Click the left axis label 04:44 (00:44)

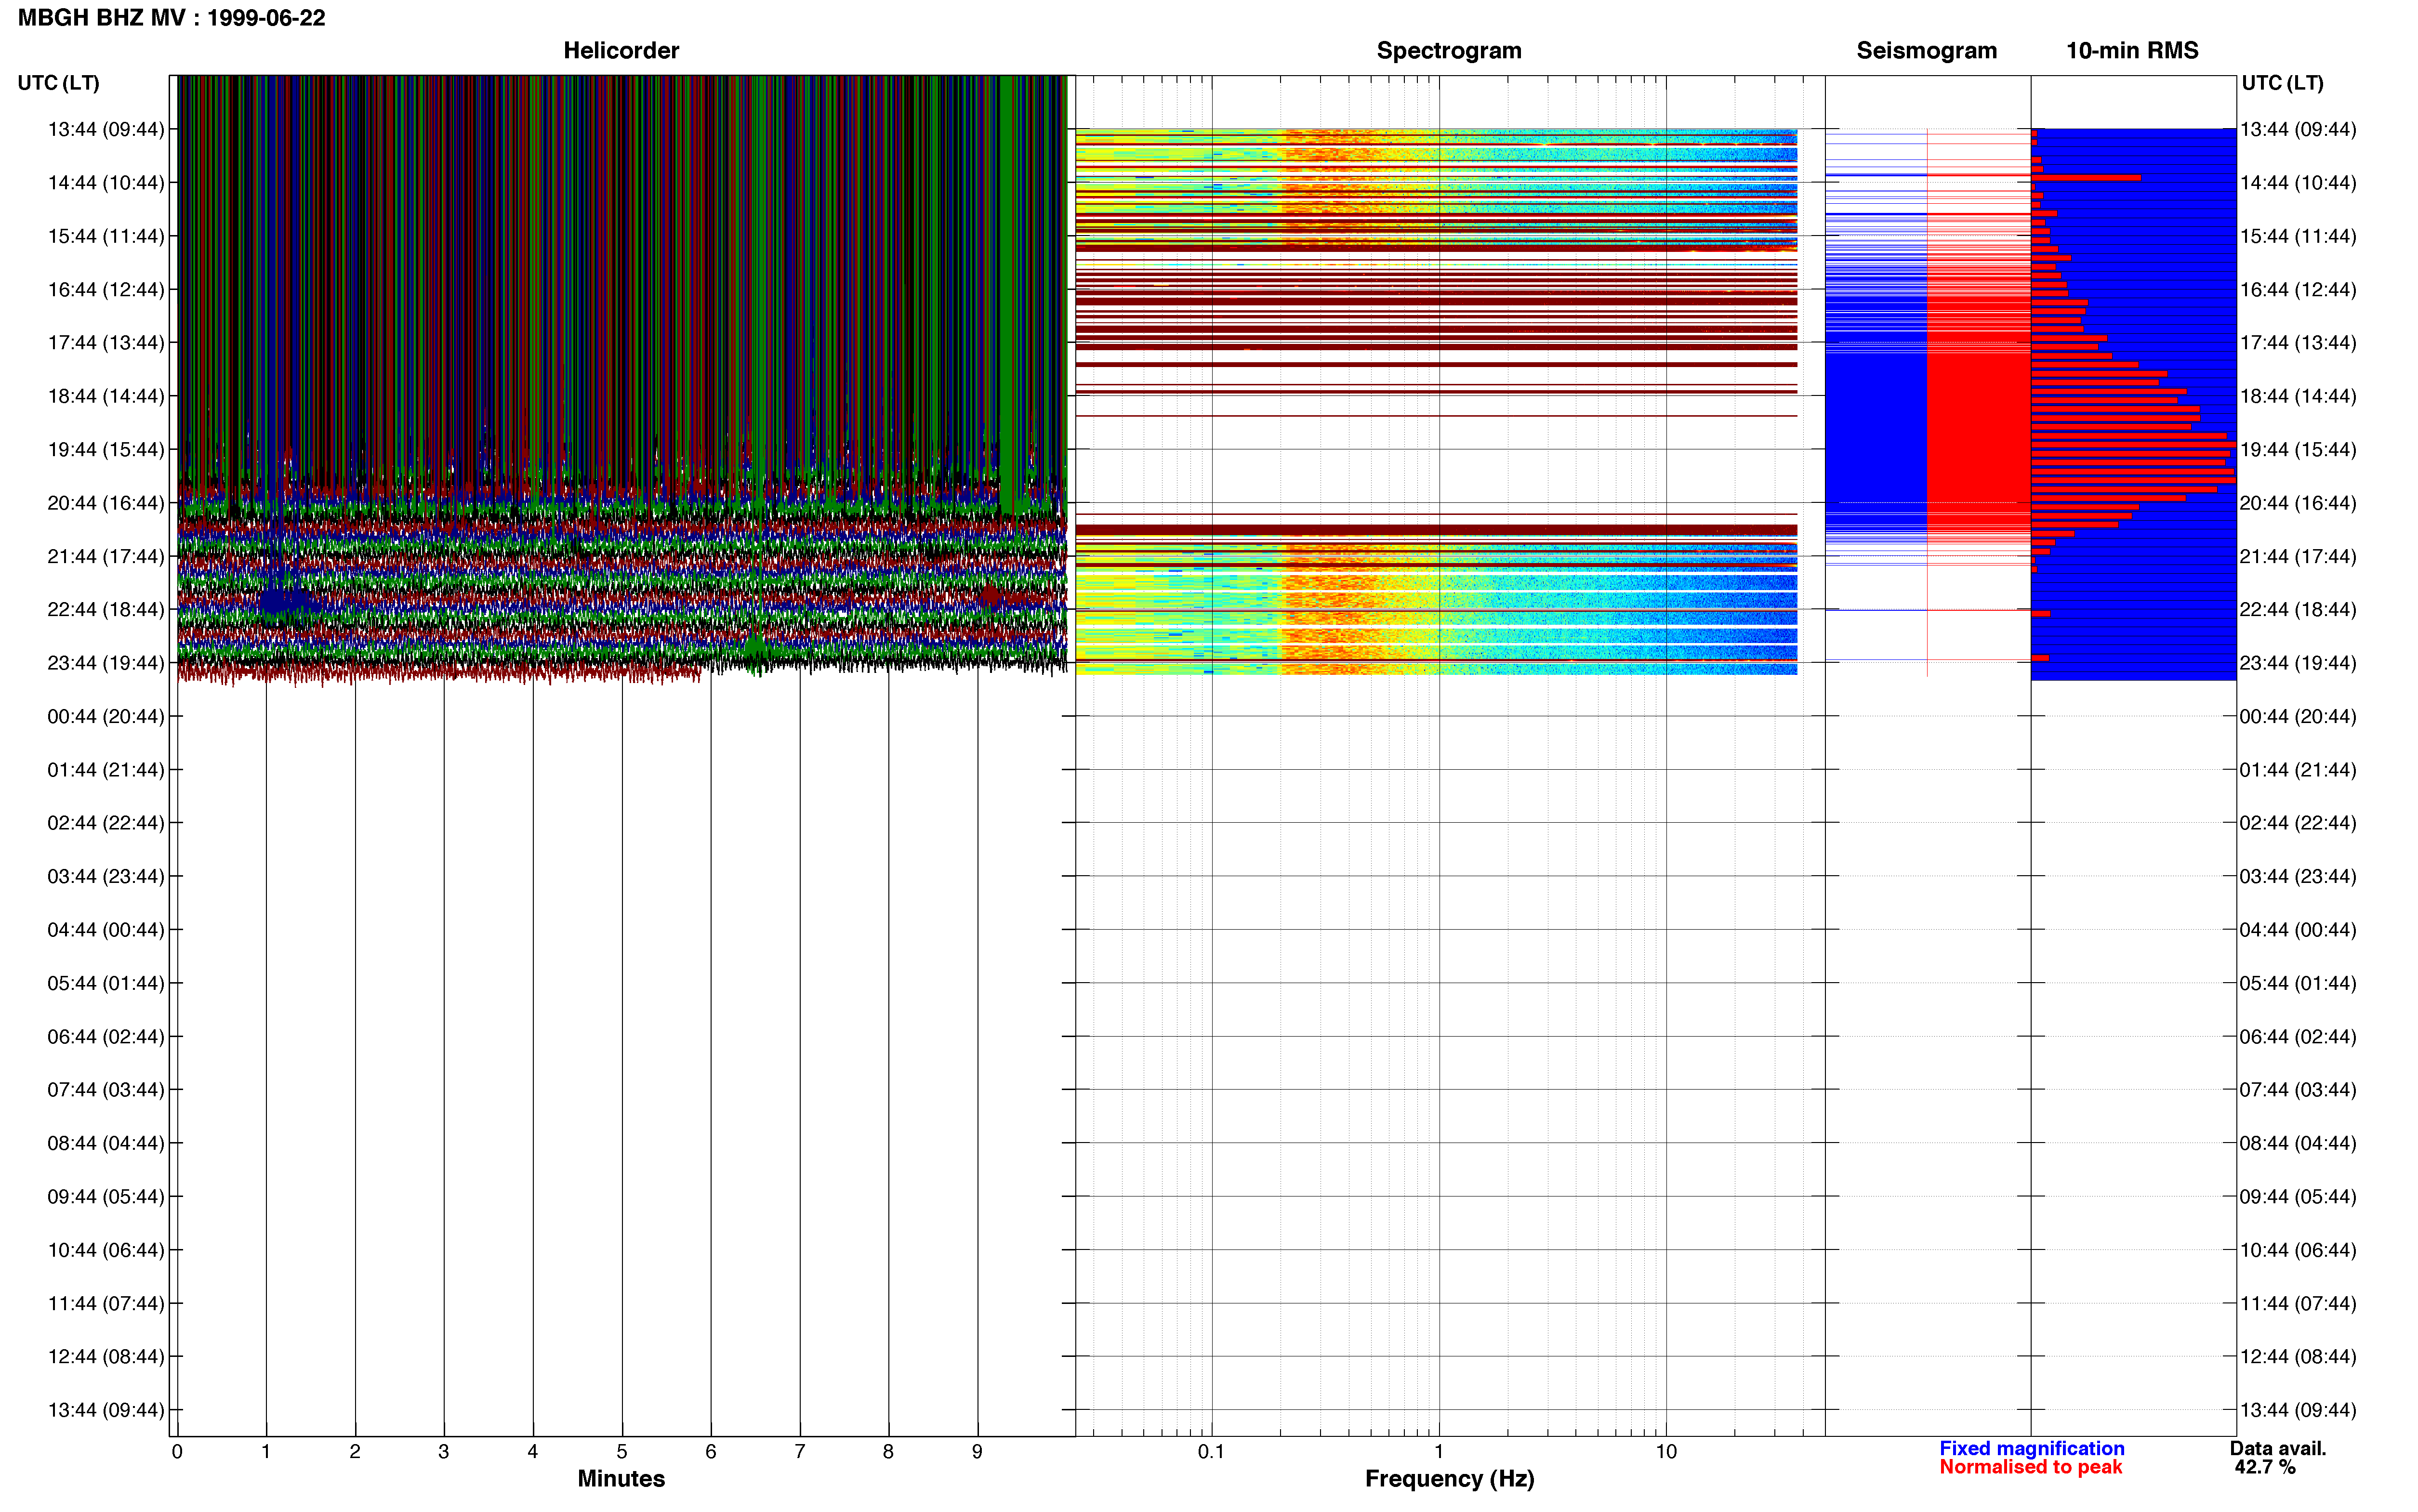[x=106, y=929]
